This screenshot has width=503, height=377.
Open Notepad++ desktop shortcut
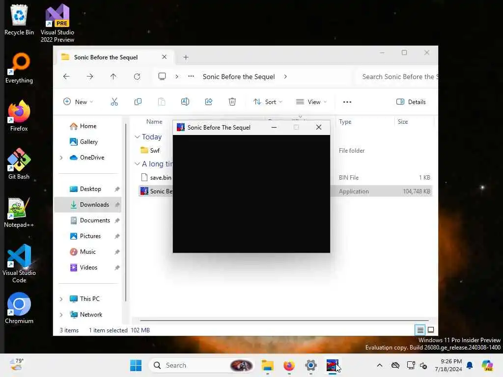(x=19, y=212)
